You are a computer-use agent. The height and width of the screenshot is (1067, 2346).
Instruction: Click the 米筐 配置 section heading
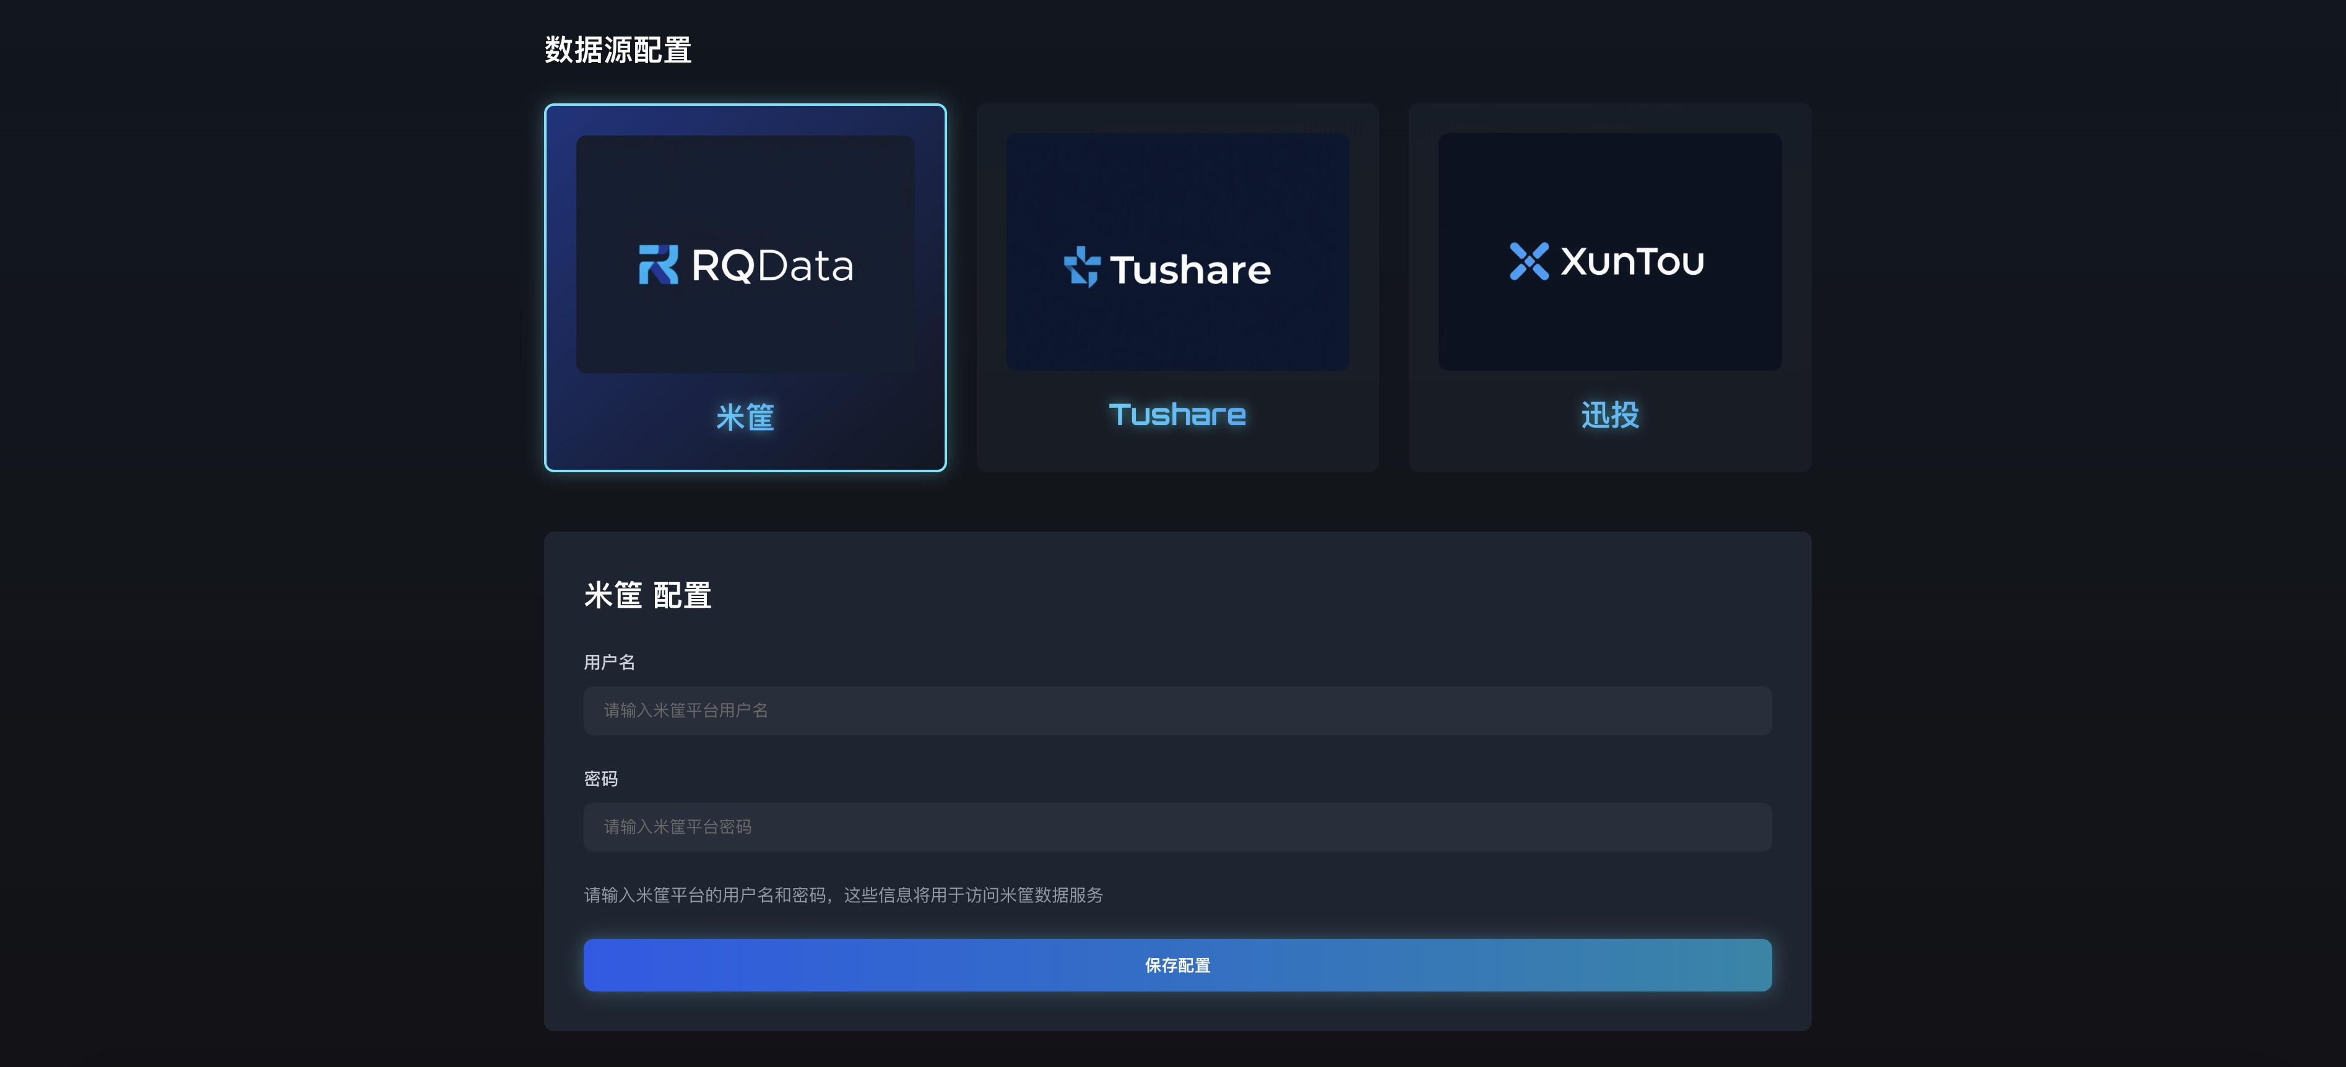coord(649,595)
